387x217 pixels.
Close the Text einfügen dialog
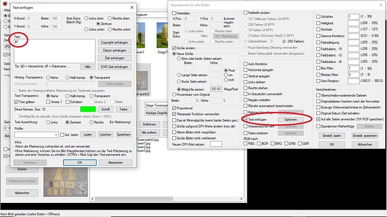(132, 7)
